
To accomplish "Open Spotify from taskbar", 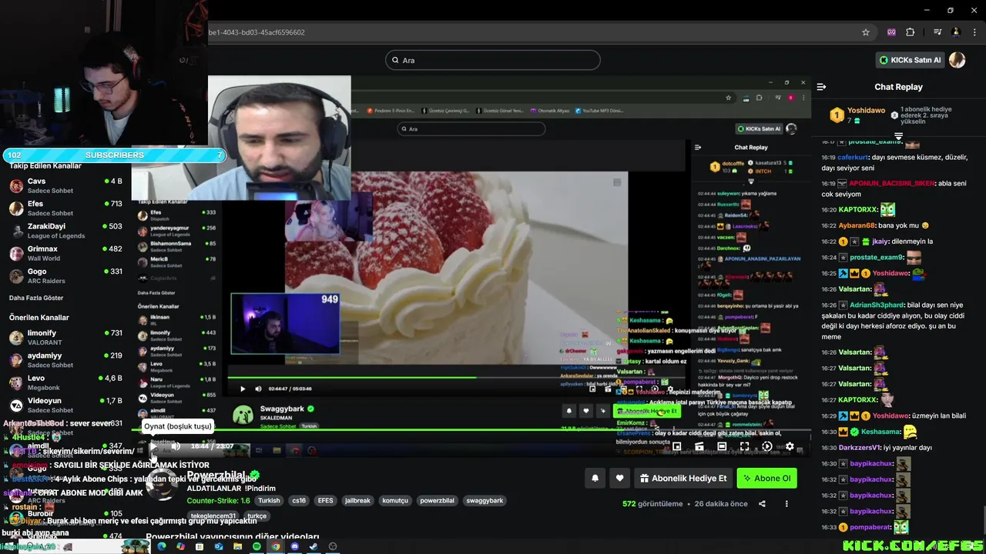I will [257, 546].
